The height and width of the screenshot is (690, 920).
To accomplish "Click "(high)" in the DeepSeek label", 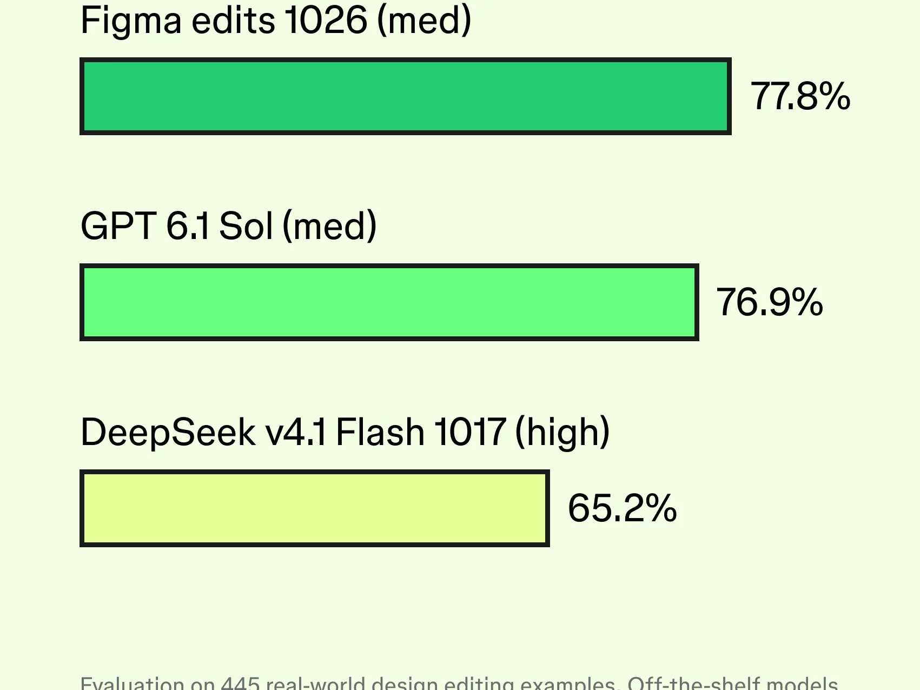I will [x=562, y=432].
